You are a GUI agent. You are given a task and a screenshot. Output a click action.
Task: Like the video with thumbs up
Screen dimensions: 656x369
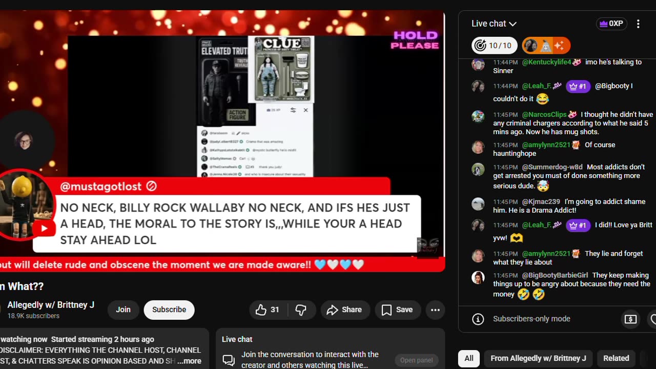point(268,310)
